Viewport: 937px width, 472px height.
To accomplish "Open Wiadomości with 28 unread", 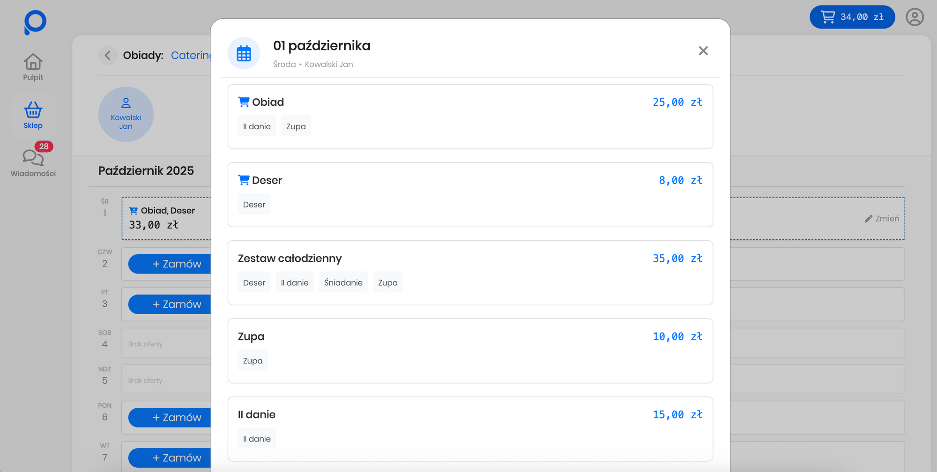I will 33,162.
